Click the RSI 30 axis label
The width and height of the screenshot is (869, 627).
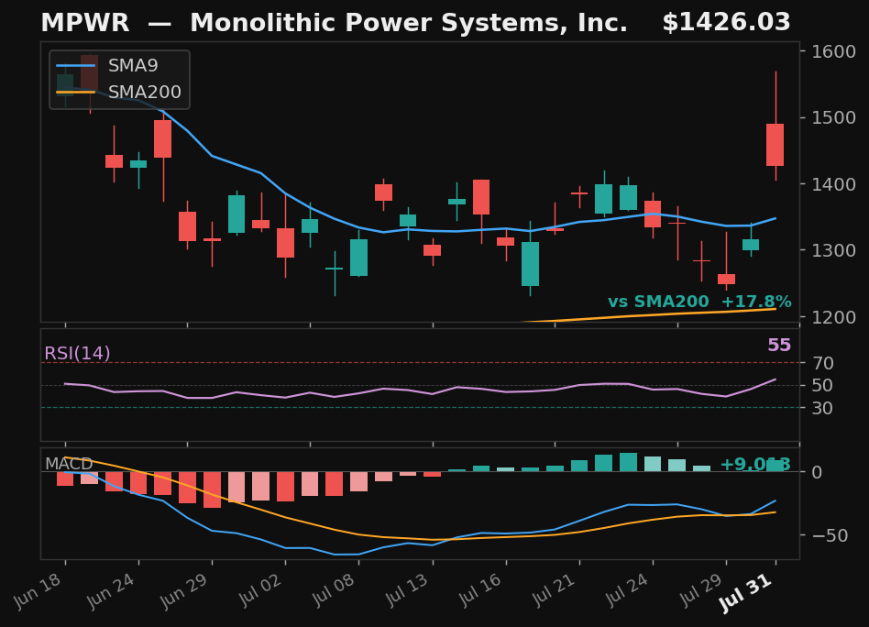coord(823,408)
